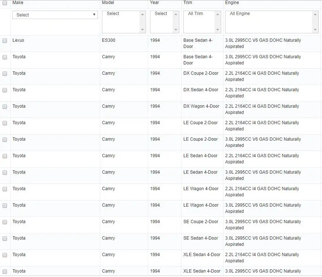Viewport: 322px width, 277px height.
Task: Click Model list scroll-up arrow
Action: tap(143, 14)
